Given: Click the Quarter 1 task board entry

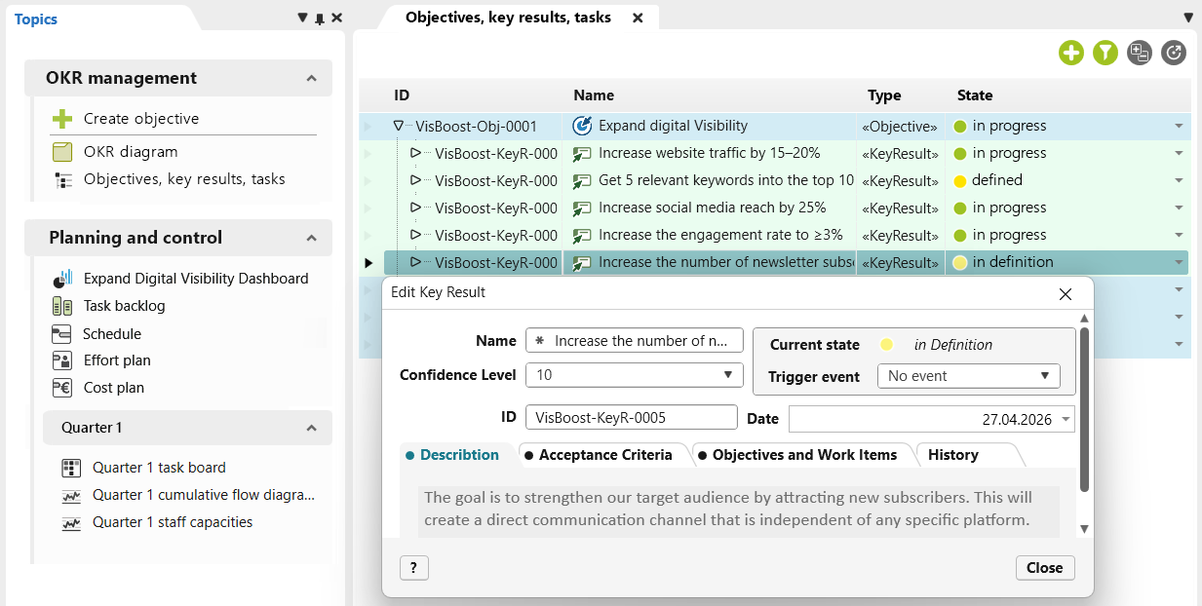Looking at the screenshot, I should tap(159, 468).
